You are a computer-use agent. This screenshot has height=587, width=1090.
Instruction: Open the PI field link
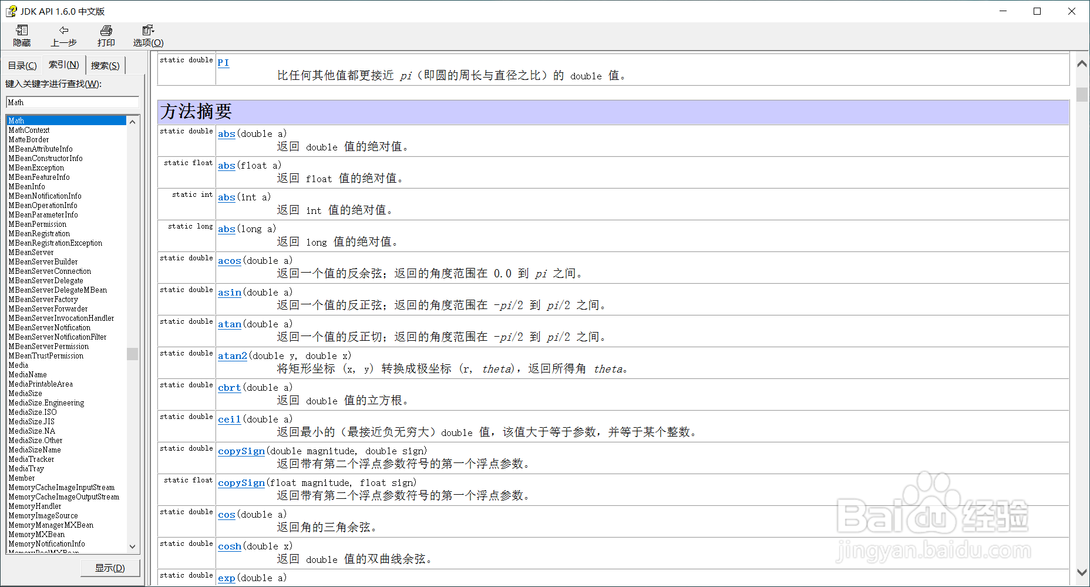[223, 62]
